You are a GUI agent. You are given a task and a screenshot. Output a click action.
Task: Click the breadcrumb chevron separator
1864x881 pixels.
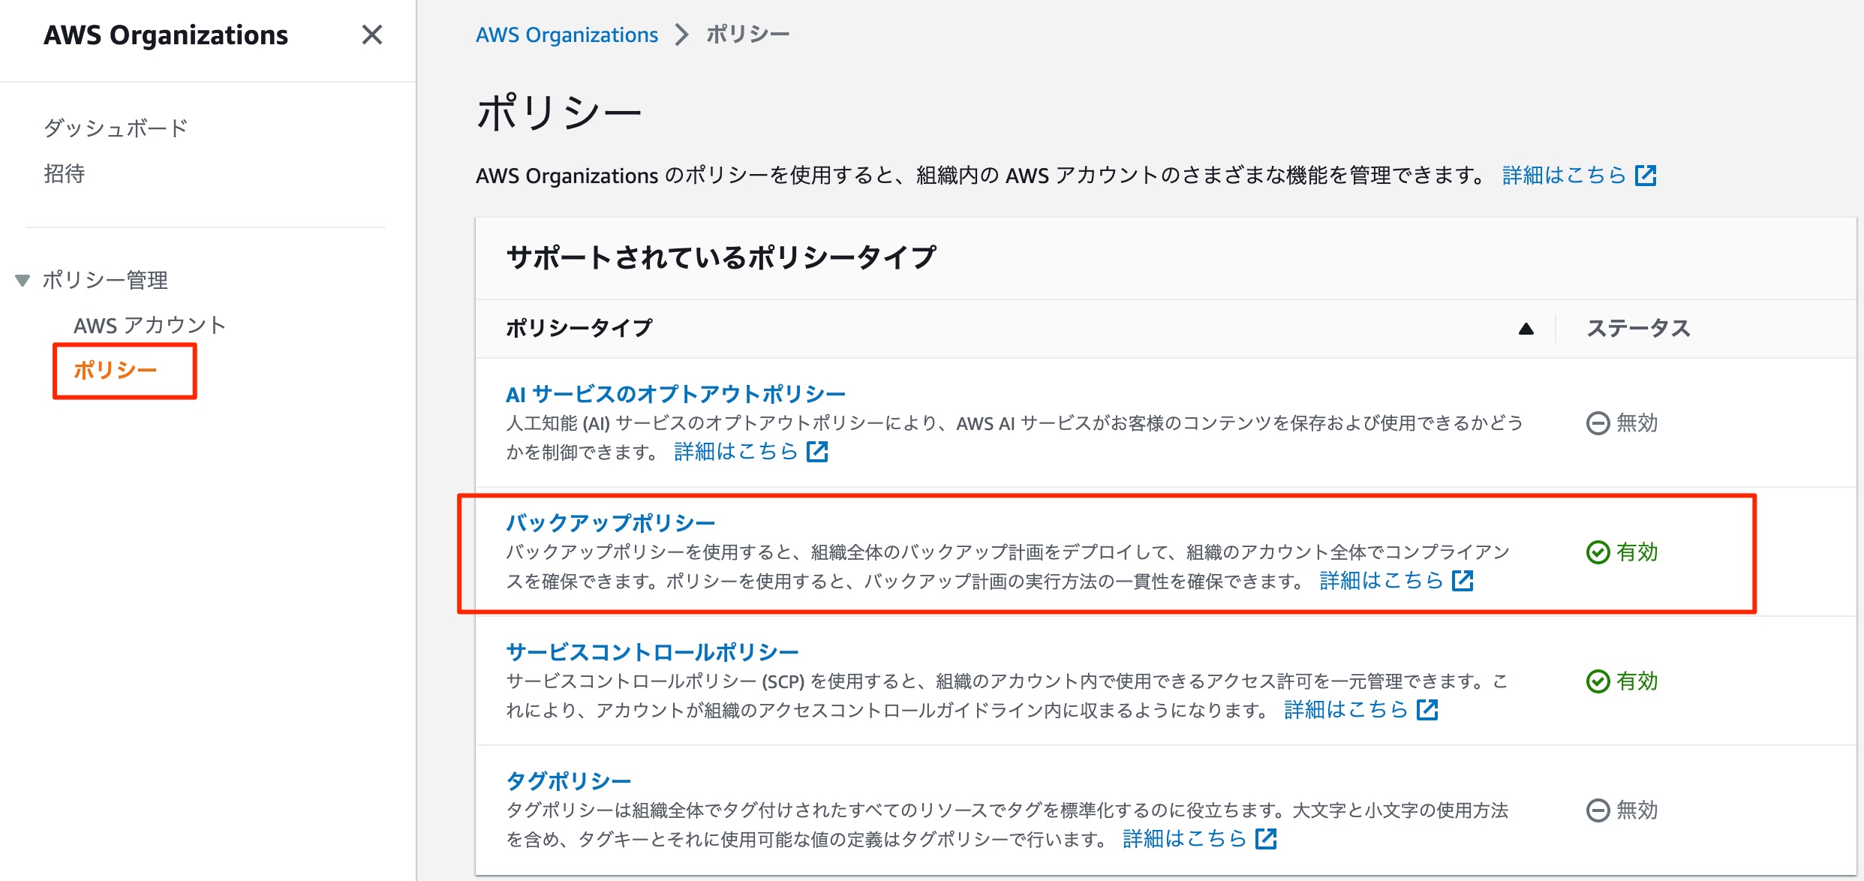pyautogui.click(x=681, y=35)
